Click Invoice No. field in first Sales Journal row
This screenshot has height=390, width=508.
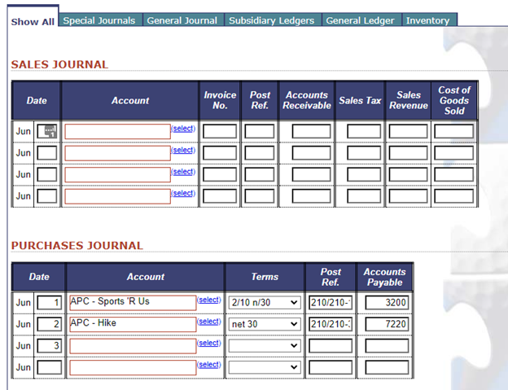pos(220,132)
